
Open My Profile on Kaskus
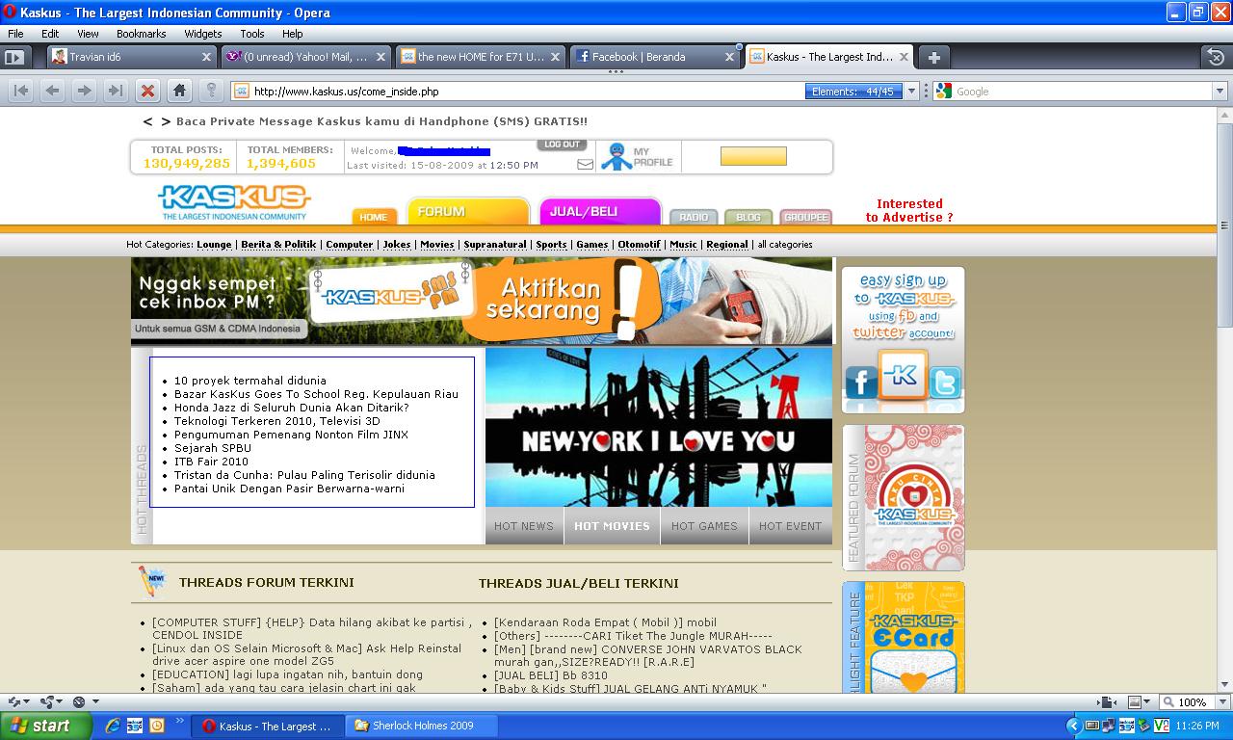(638, 156)
